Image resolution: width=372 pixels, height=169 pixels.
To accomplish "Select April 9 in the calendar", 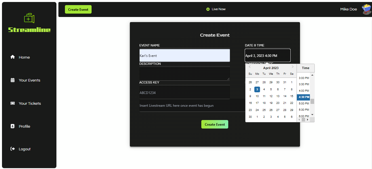I will pos(250,96).
